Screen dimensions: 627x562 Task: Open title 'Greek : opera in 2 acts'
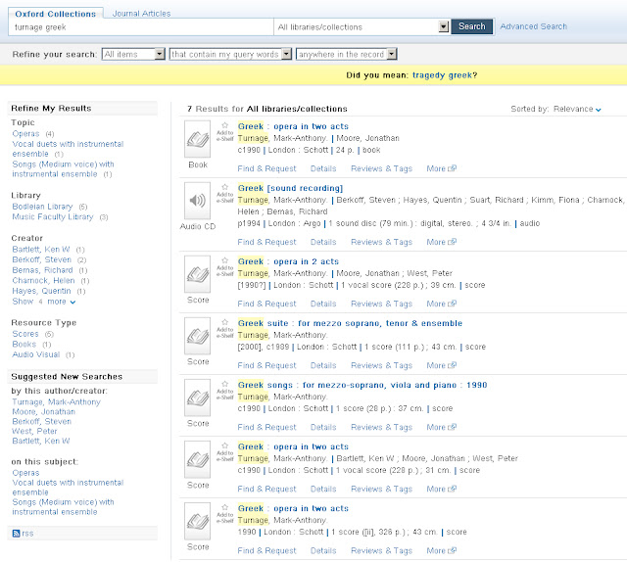[x=288, y=261]
